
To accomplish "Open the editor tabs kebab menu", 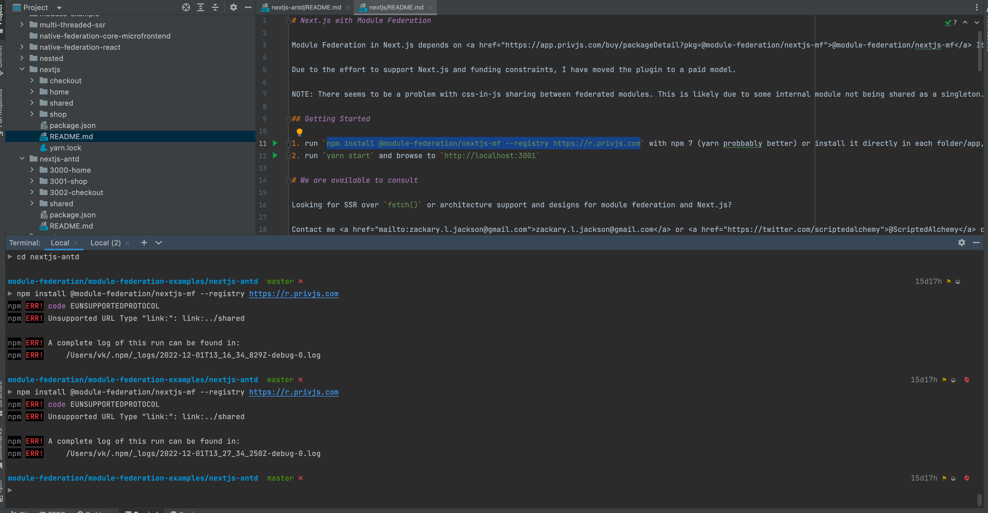I will (977, 7).
